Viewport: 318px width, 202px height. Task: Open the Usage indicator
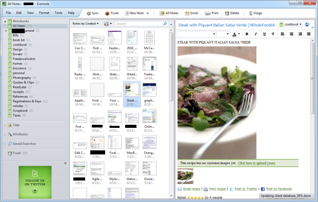[x=255, y=13]
